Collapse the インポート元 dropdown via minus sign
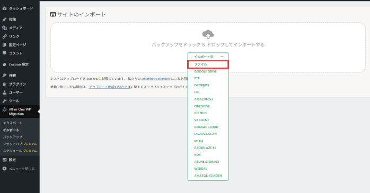The image size is (370, 193). (222, 57)
